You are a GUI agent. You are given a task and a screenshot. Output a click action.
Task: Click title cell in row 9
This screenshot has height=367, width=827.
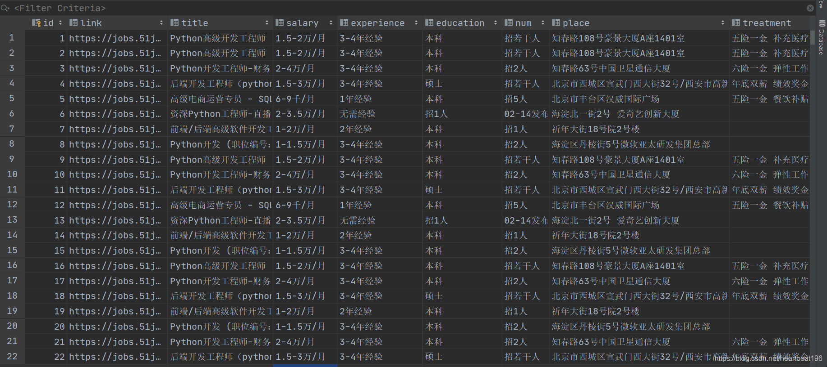[220, 160]
